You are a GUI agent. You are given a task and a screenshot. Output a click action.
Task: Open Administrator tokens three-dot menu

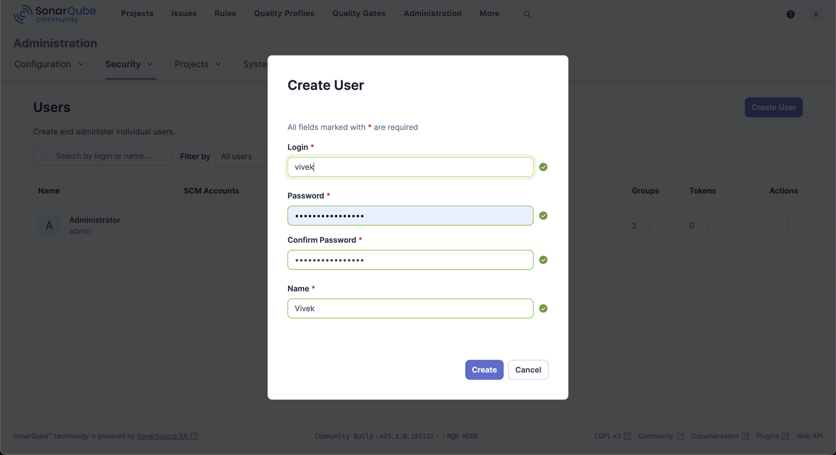[707, 226]
